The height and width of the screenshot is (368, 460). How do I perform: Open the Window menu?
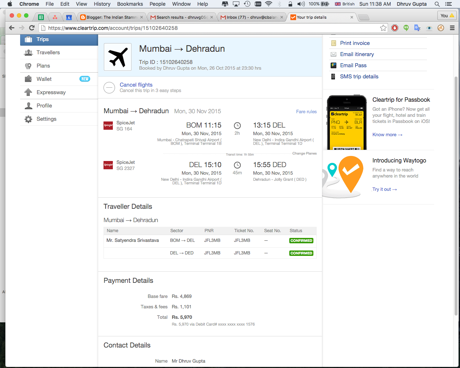pos(181,4)
